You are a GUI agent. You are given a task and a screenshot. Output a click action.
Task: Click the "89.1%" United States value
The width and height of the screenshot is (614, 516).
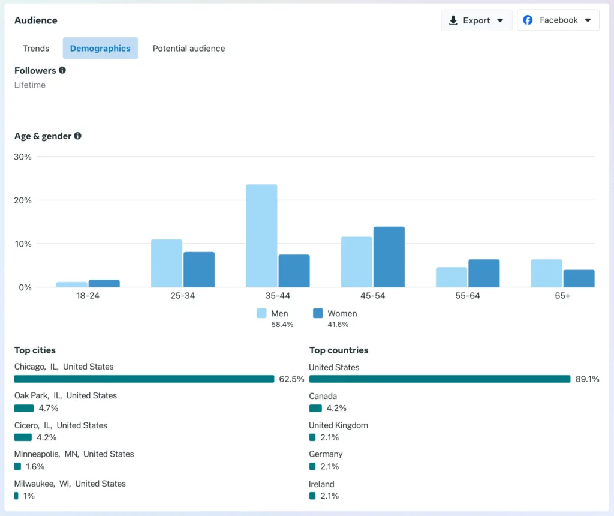tap(588, 379)
